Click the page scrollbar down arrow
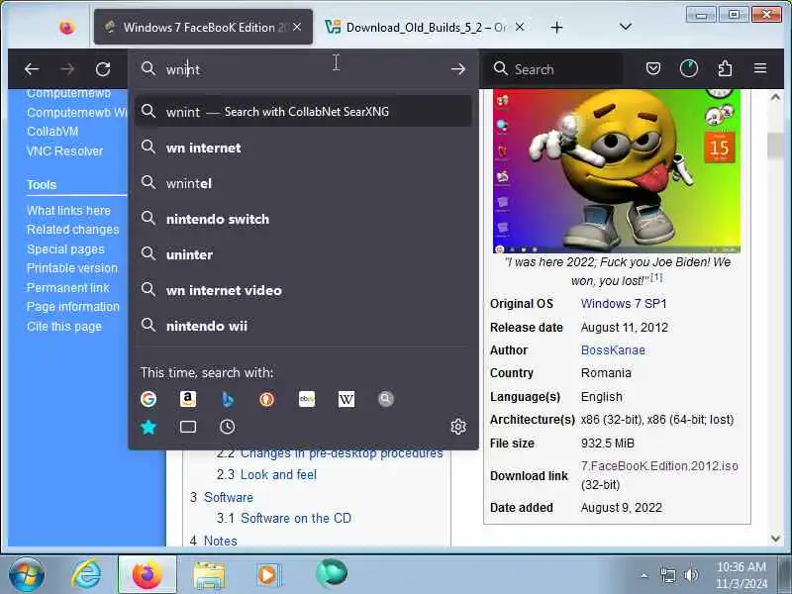The image size is (792, 594). [775, 539]
